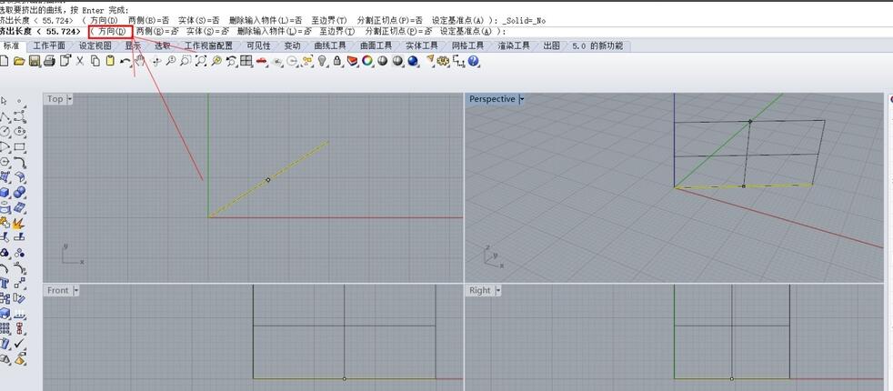Open help with the question mark icon
The width and height of the screenshot is (893, 391).
pos(473,61)
